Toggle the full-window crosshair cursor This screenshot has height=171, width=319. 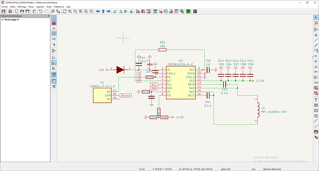(x=54, y=44)
